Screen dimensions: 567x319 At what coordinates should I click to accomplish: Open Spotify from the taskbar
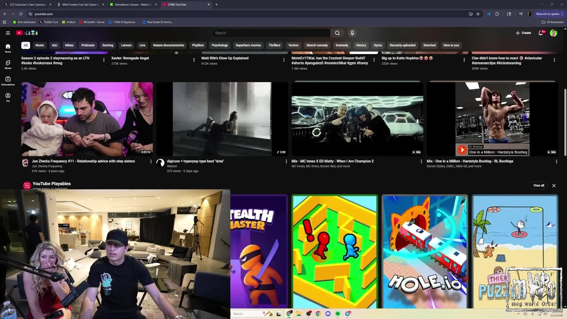pos(338,314)
